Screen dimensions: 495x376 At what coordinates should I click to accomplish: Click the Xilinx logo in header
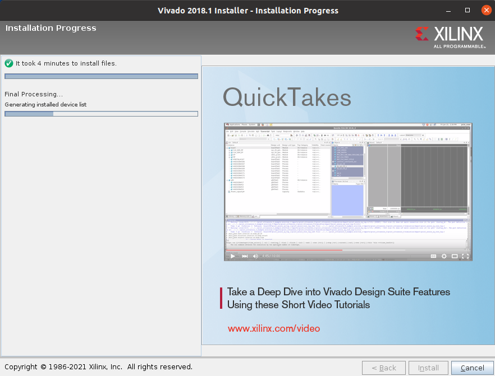450,37
